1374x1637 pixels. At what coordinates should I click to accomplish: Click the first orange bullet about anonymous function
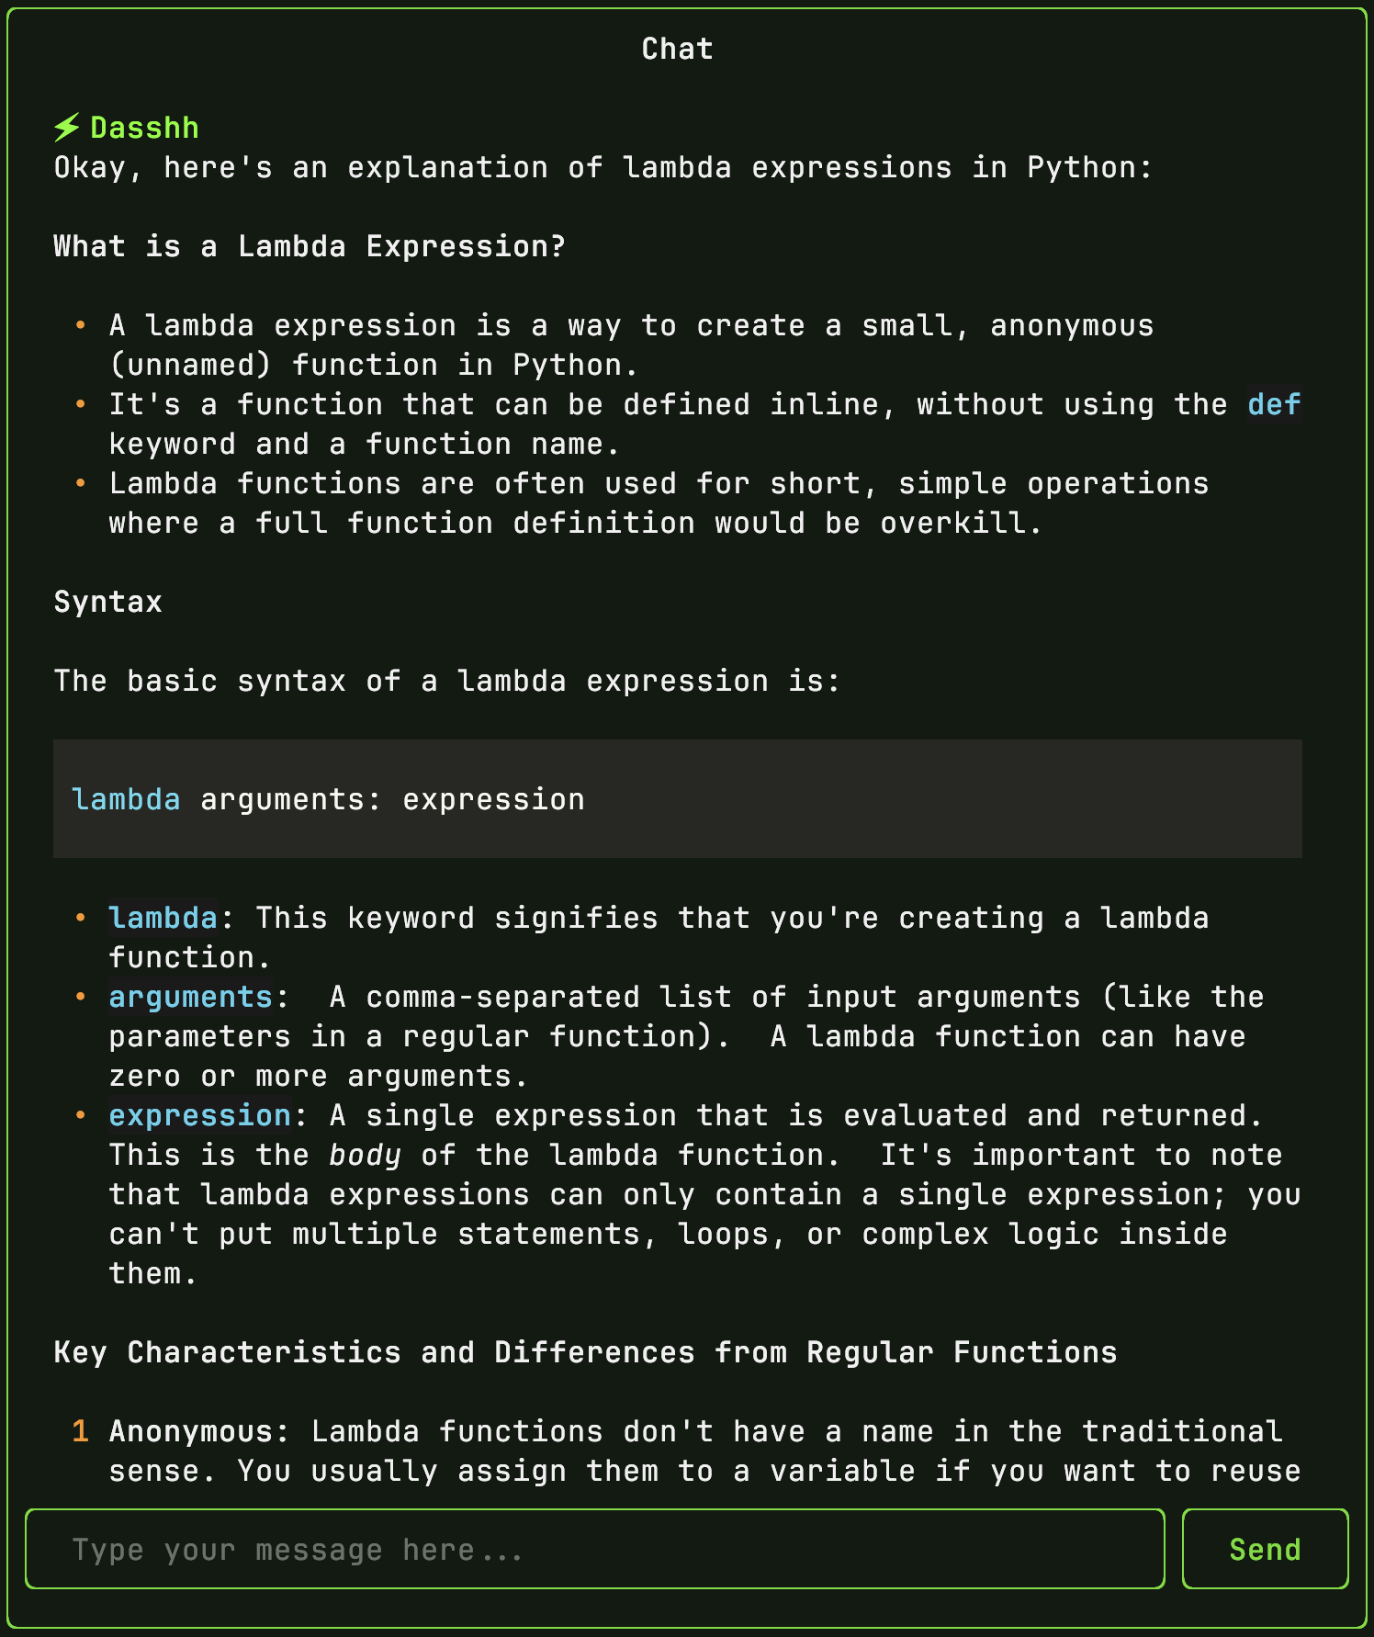tap(81, 325)
